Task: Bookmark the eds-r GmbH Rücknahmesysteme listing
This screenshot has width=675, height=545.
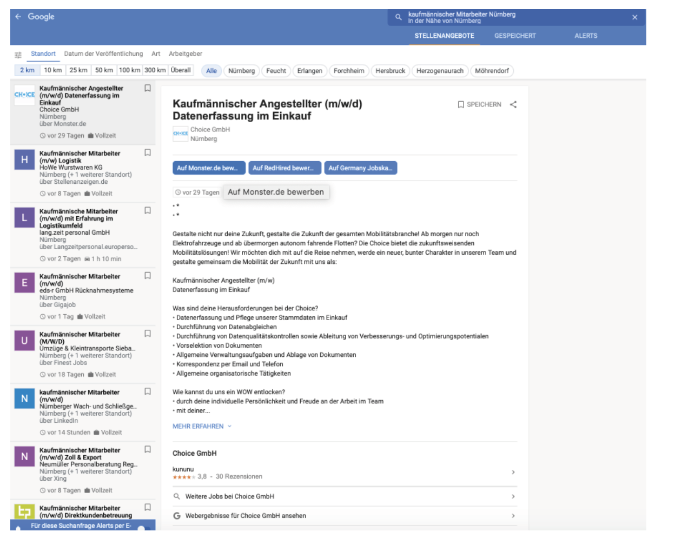Action: [148, 276]
